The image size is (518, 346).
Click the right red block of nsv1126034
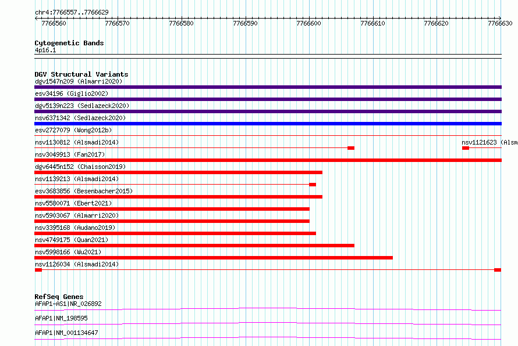(498, 270)
